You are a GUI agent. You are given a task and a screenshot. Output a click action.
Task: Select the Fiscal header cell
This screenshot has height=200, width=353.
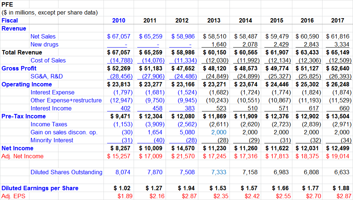tap(9, 20)
